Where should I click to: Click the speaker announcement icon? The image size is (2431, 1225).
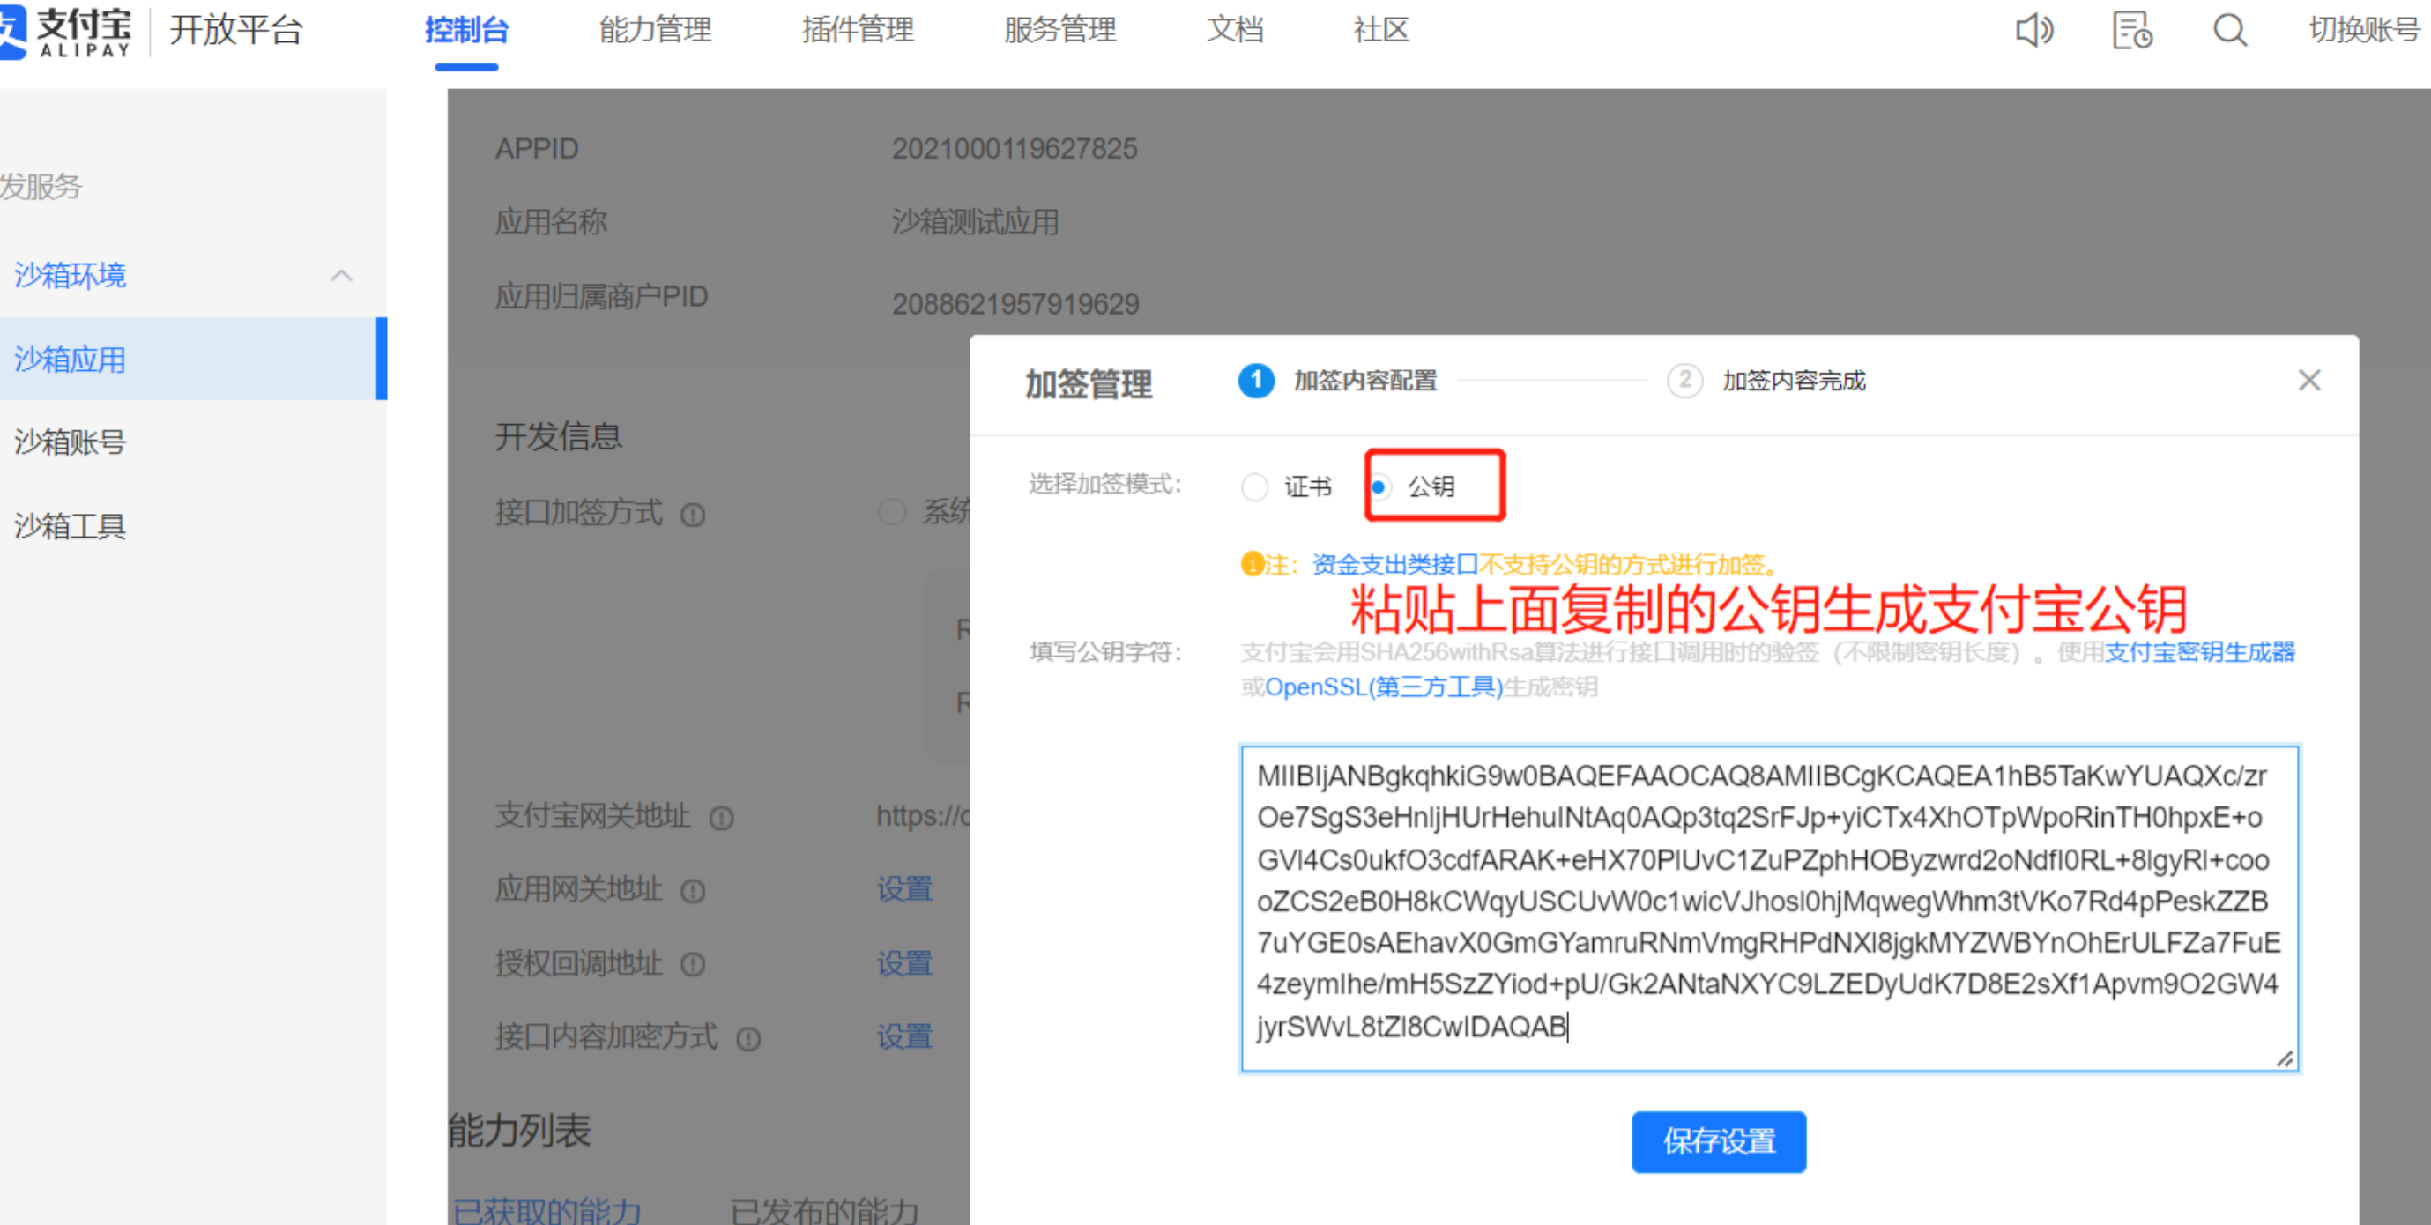pos(2033,30)
